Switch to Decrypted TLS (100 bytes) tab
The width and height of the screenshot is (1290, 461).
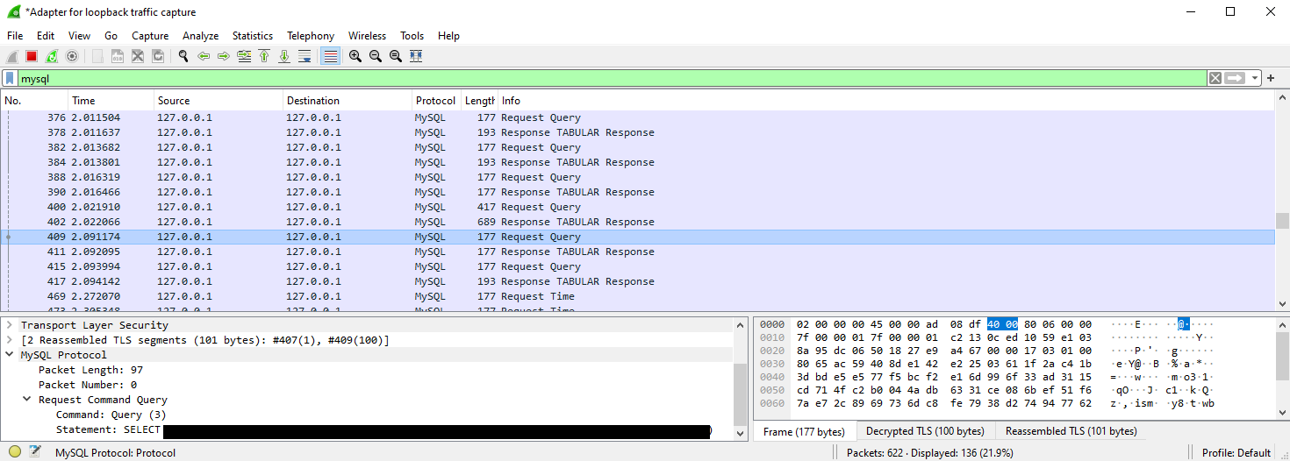[925, 431]
